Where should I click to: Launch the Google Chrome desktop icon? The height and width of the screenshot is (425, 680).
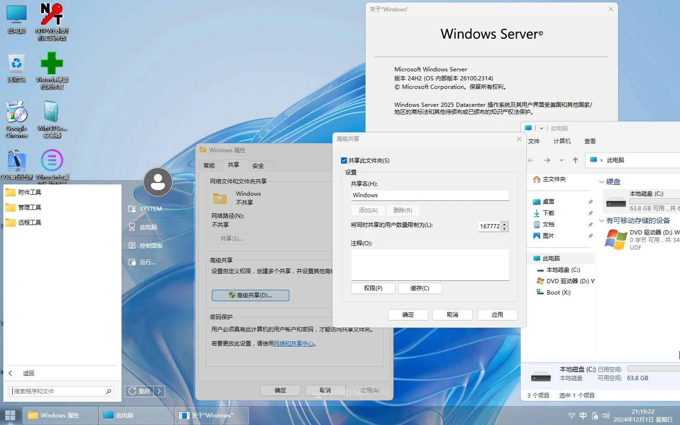(x=17, y=119)
